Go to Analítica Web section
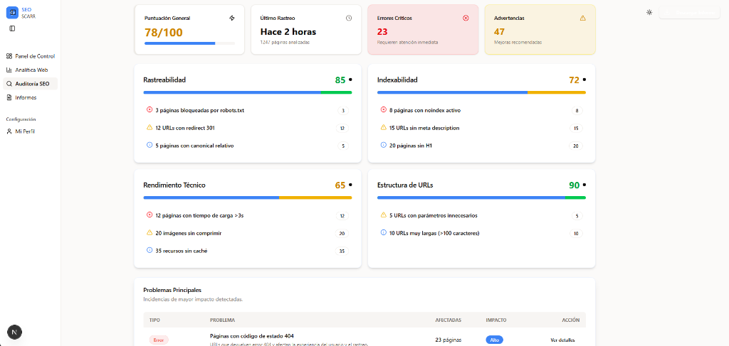729x346 pixels. [30, 70]
